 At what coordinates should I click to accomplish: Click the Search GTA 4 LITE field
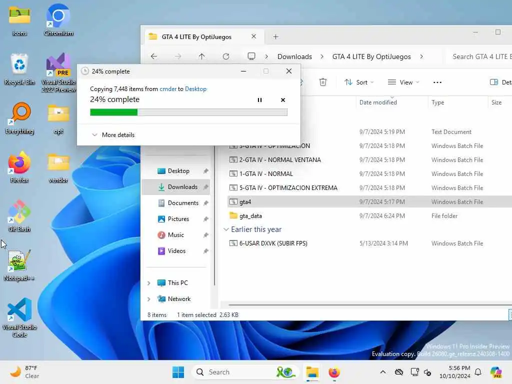[x=480, y=56]
